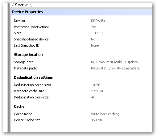Screen dimensions: 157x137
Task: Click the 'Deduplication settings' section heading
Action: [33, 77]
